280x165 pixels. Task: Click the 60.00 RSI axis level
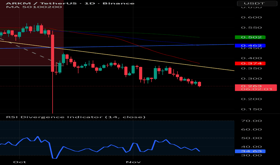click(x=251, y=130)
